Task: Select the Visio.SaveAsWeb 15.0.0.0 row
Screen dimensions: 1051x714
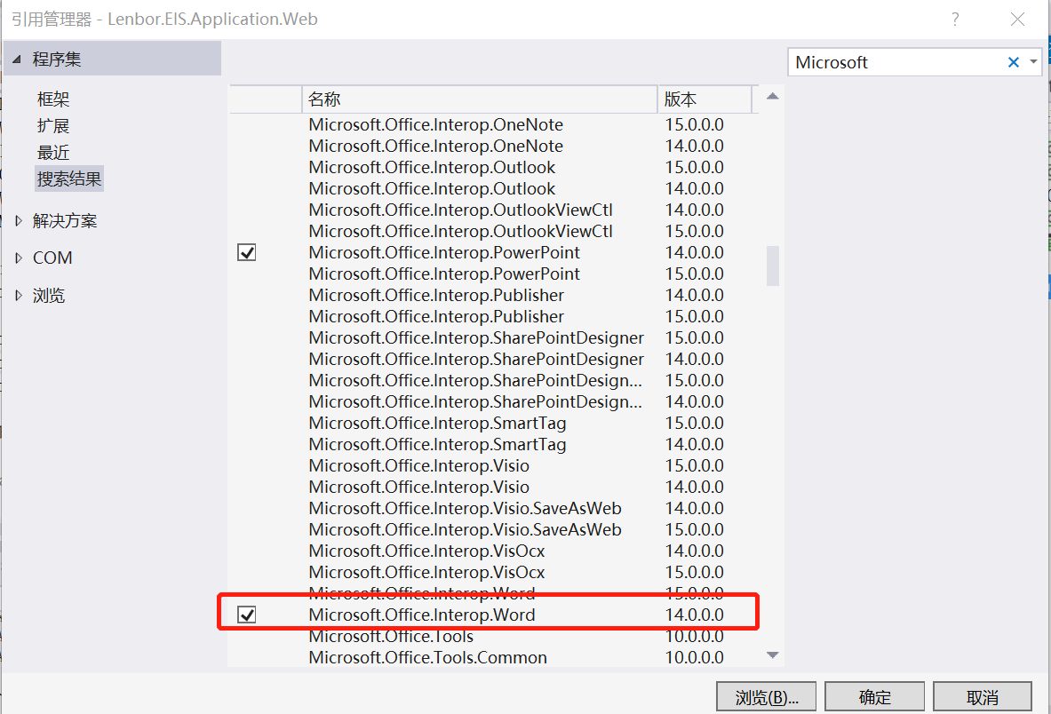Action: pyautogui.click(x=494, y=530)
